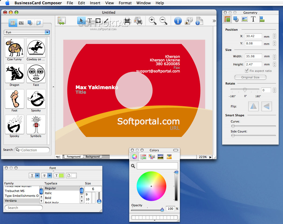The width and height of the screenshot is (283, 224).
Task: Switch to Background layer tab
Action: [93, 157]
